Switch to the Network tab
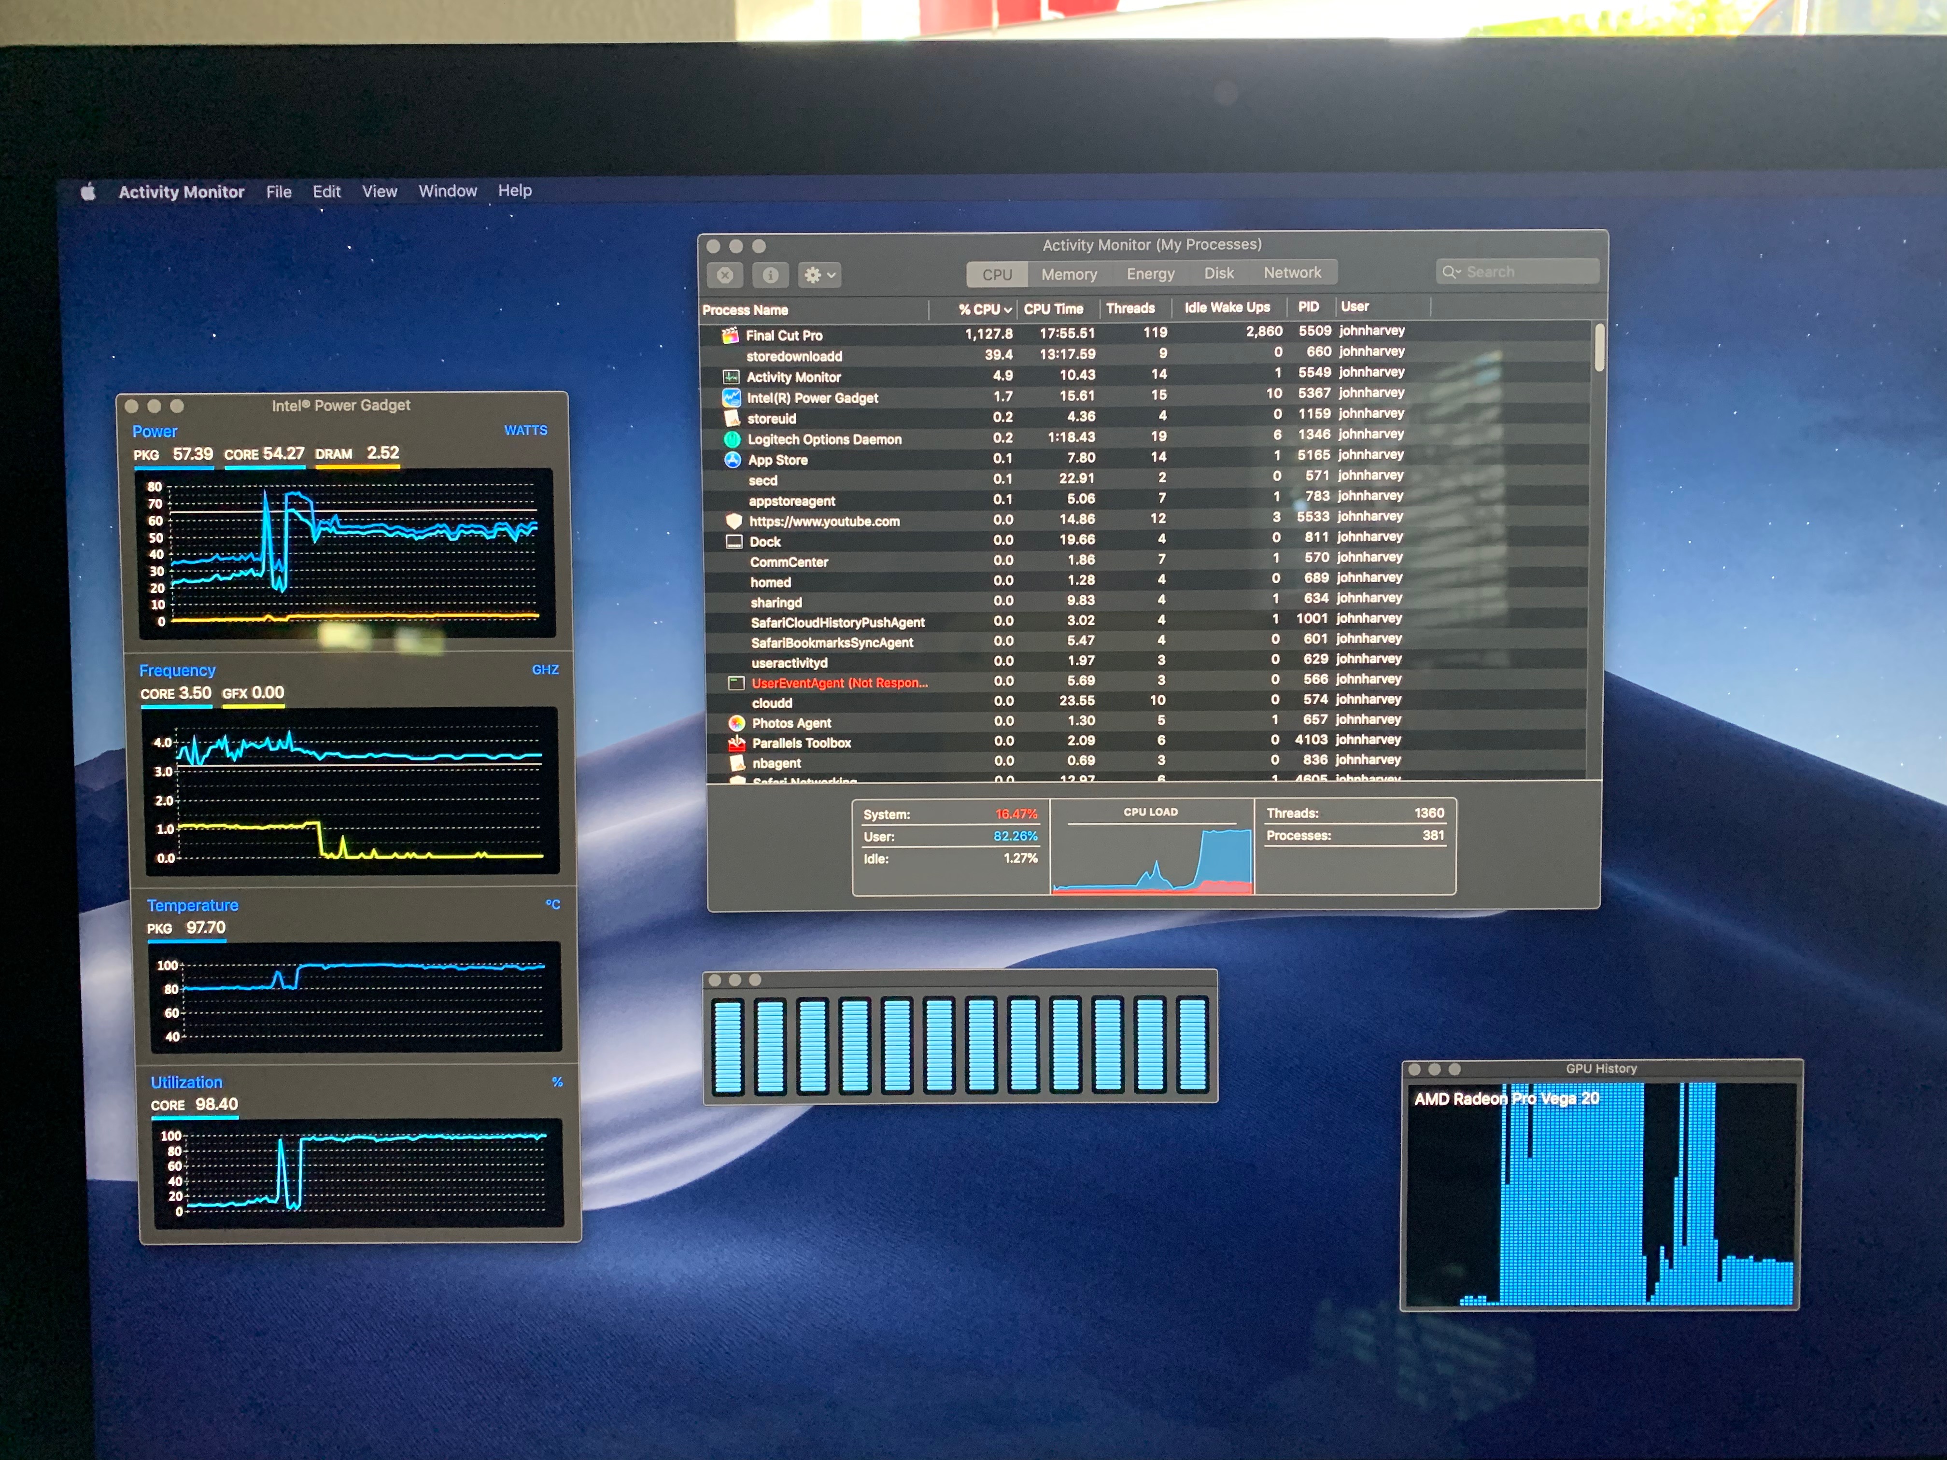Screen dimensions: 1947x1460 (1292, 273)
